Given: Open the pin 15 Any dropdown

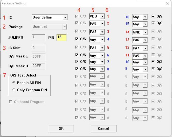Looking at the screenshot, I should [140, 24].
